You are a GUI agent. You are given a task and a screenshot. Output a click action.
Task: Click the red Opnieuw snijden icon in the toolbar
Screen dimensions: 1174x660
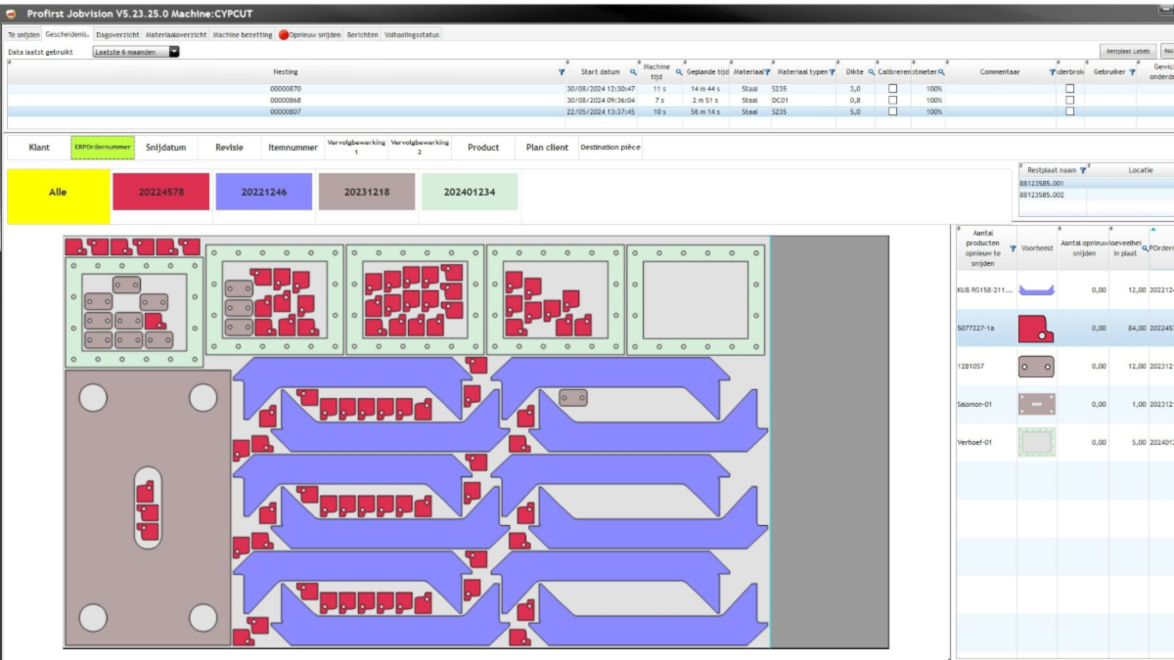(x=284, y=33)
